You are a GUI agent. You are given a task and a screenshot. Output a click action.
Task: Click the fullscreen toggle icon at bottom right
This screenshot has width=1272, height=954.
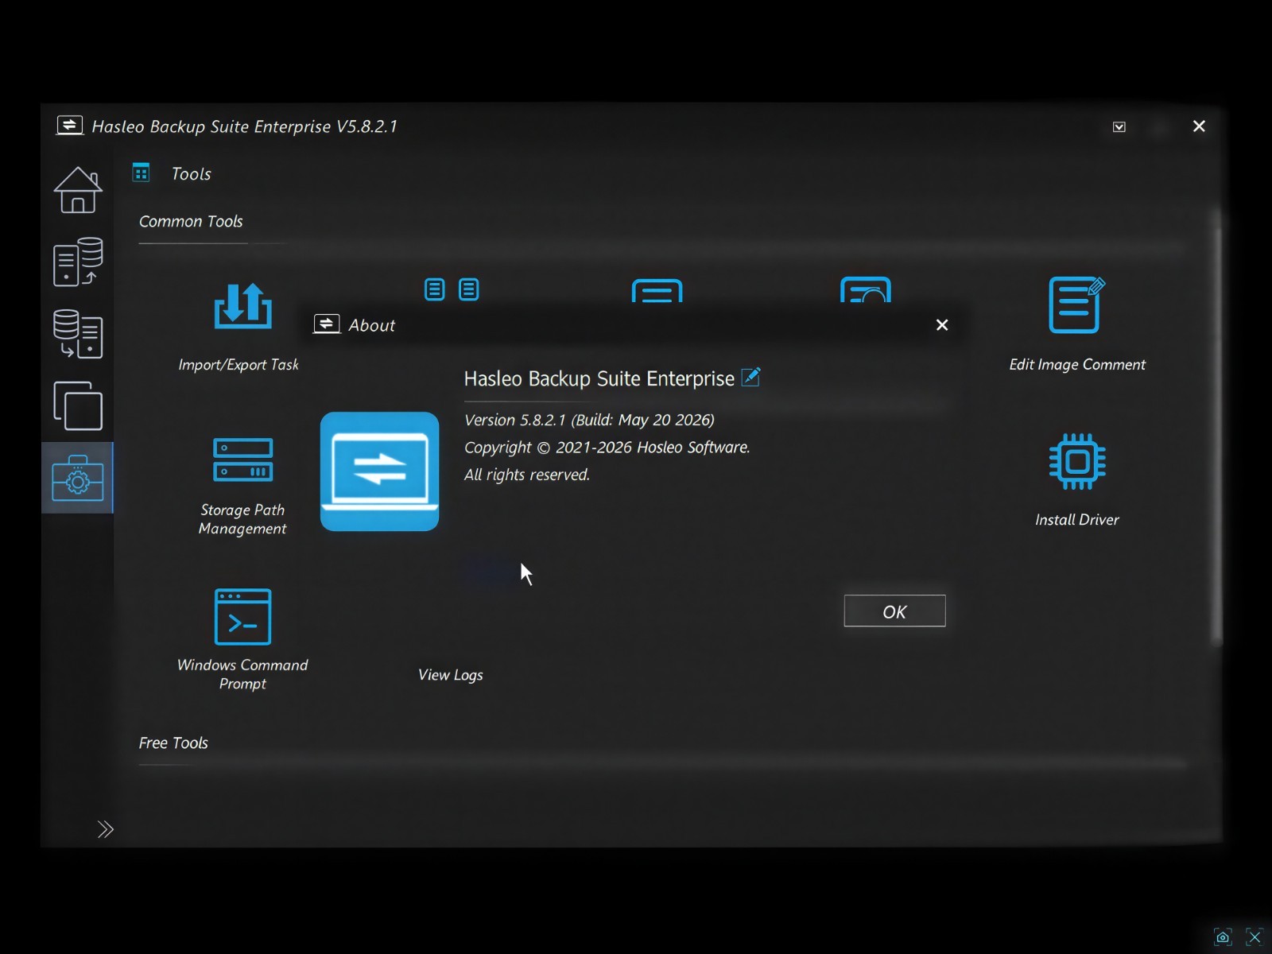coord(1254,937)
